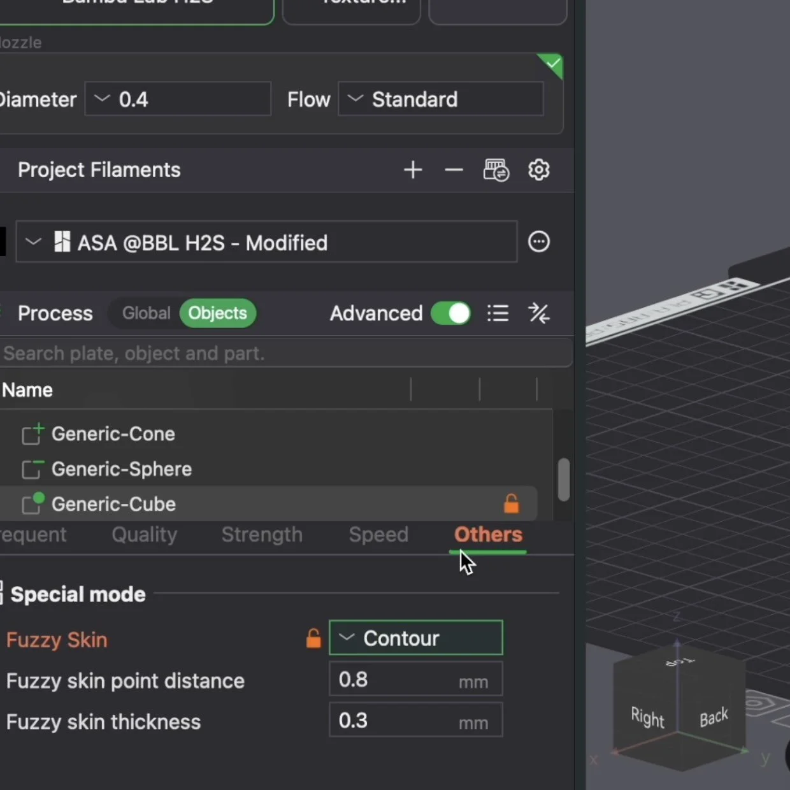Open the Quality settings tab
The height and width of the screenshot is (790, 790).
coord(144,535)
